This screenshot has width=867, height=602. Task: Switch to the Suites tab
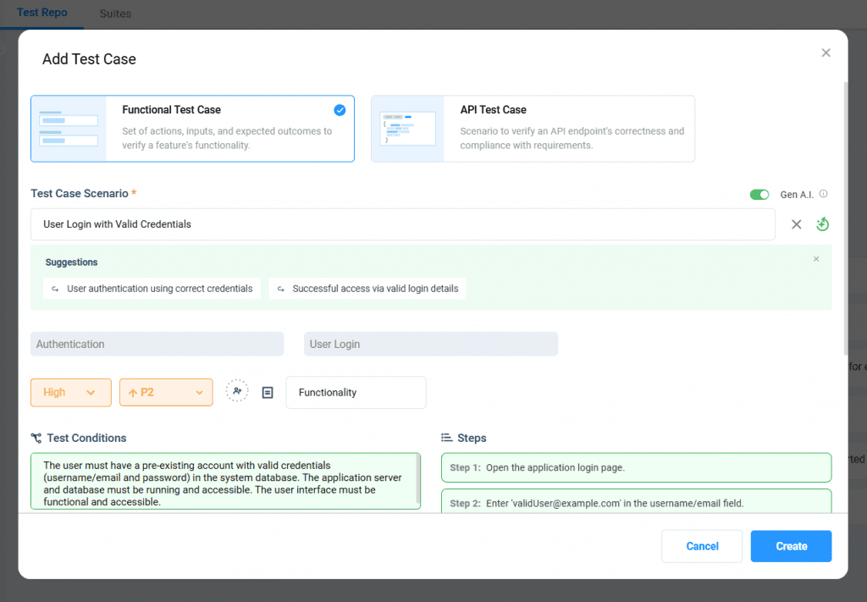[x=115, y=14]
